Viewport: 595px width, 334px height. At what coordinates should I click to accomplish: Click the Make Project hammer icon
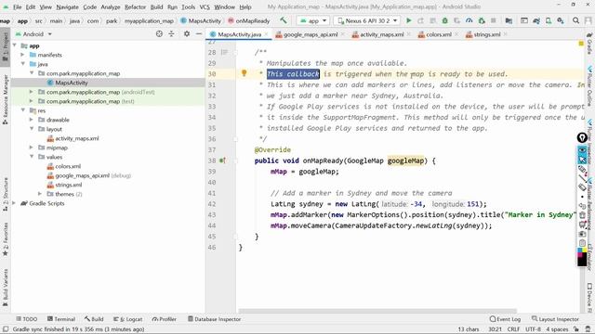(x=283, y=20)
